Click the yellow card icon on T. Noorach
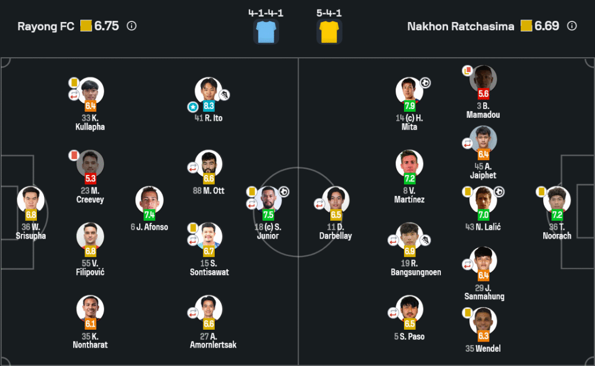The width and height of the screenshot is (595, 366). [x=541, y=192]
